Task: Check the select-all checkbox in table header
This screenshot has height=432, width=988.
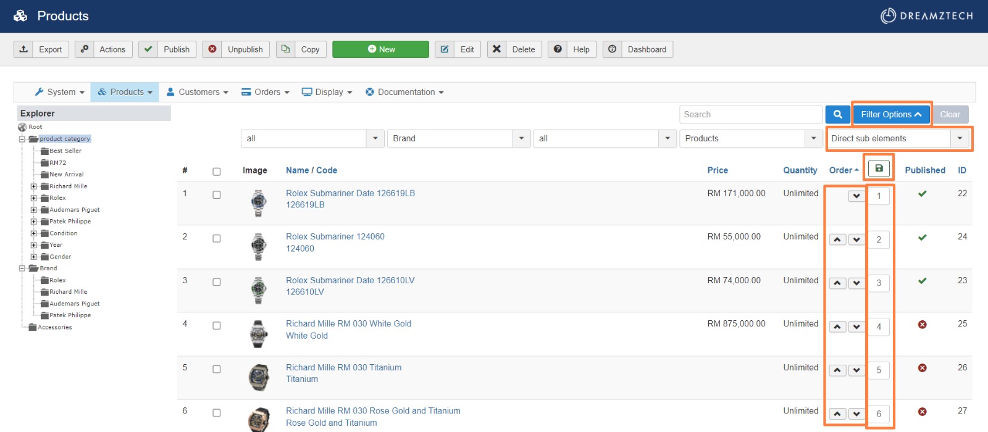Action: tap(217, 172)
